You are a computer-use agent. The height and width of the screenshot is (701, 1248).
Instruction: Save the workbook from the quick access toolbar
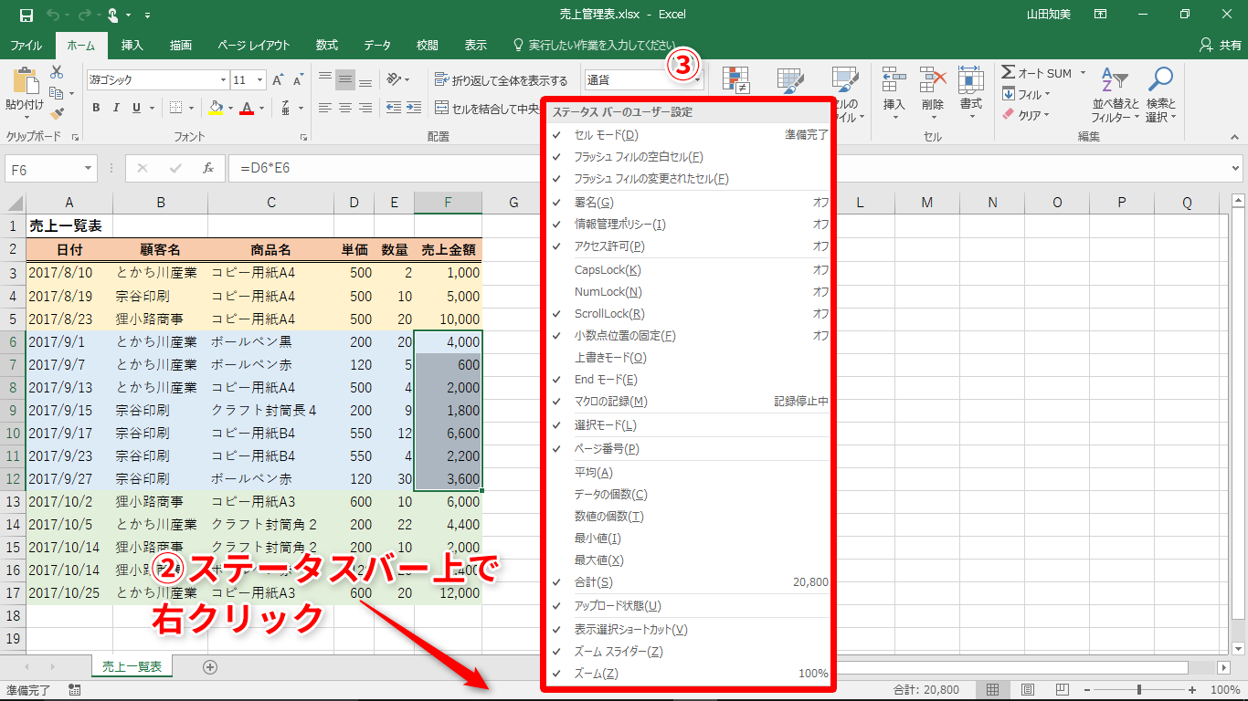pyautogui.click(x=26, y=15)
